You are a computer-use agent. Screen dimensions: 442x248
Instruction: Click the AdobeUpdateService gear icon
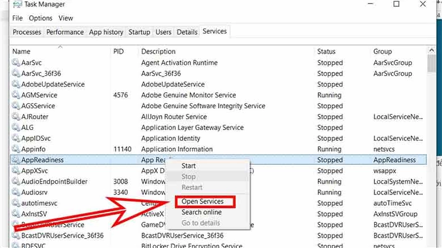pos(16,84)
